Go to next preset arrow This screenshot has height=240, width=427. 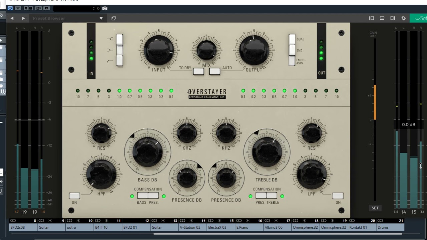click(23, 18)
